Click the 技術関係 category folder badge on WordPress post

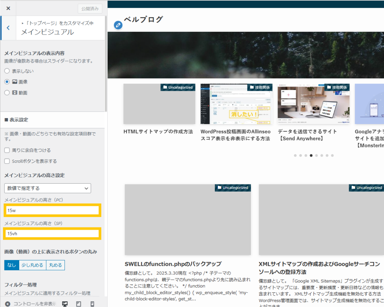click(260, 87)
